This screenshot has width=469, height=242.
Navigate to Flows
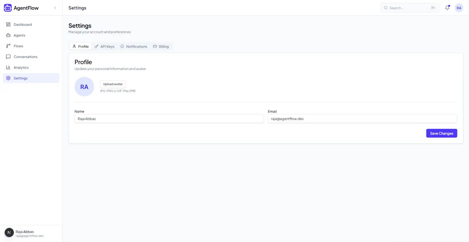[31, 46]
